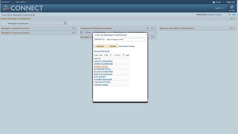The width and height of the screenshot is (238, 134).
Task: Select user CLARENCE.PRALL
Action: coord(103,69)
